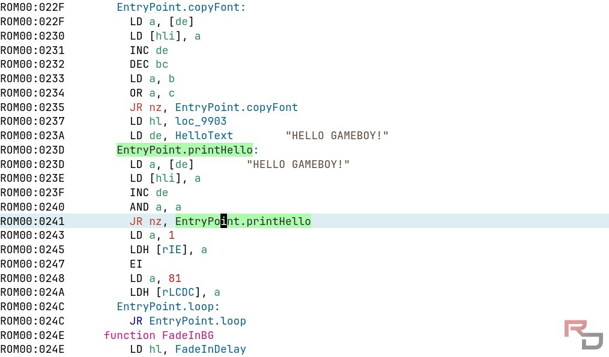
Task: Click address ROM00:024E of LD hl line
Action: point(32,349)
